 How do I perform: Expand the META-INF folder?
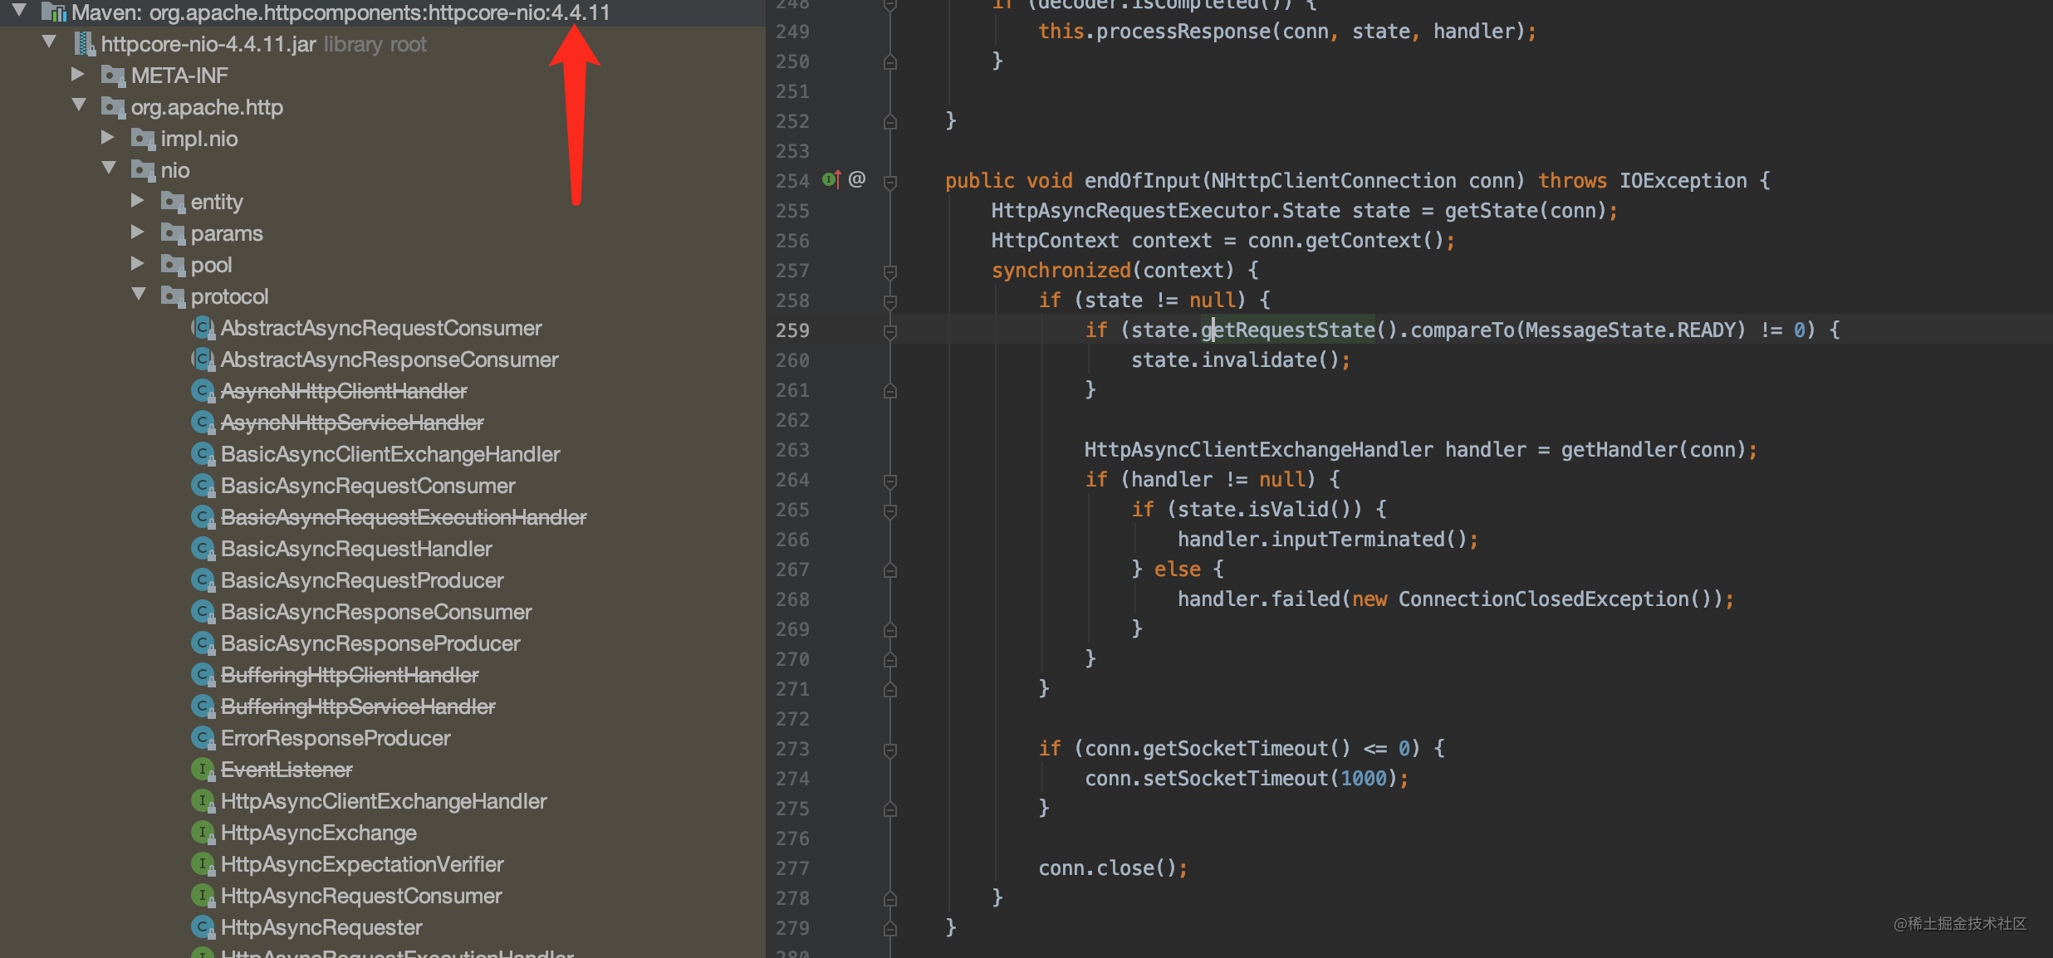(x=78, y=75)
